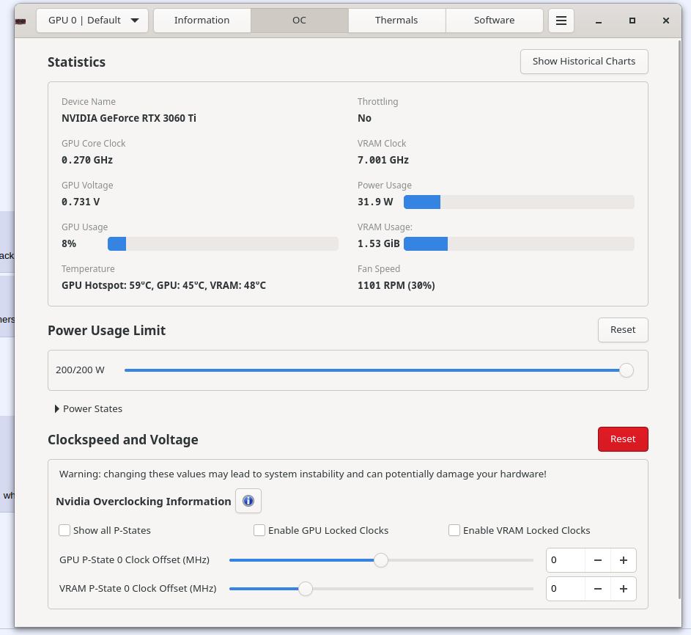
Task: Select the OC tab
Action: (x=299, y=21)
